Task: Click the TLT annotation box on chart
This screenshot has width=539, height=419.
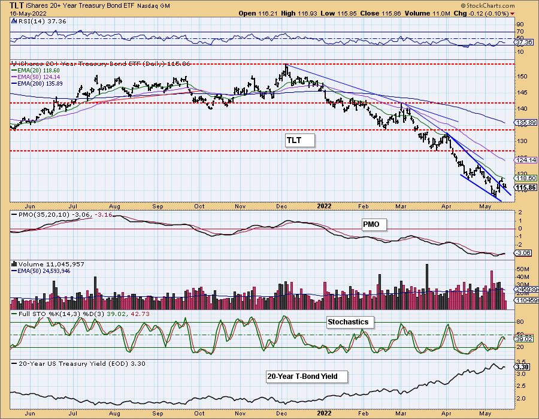Action: point(300,140)
